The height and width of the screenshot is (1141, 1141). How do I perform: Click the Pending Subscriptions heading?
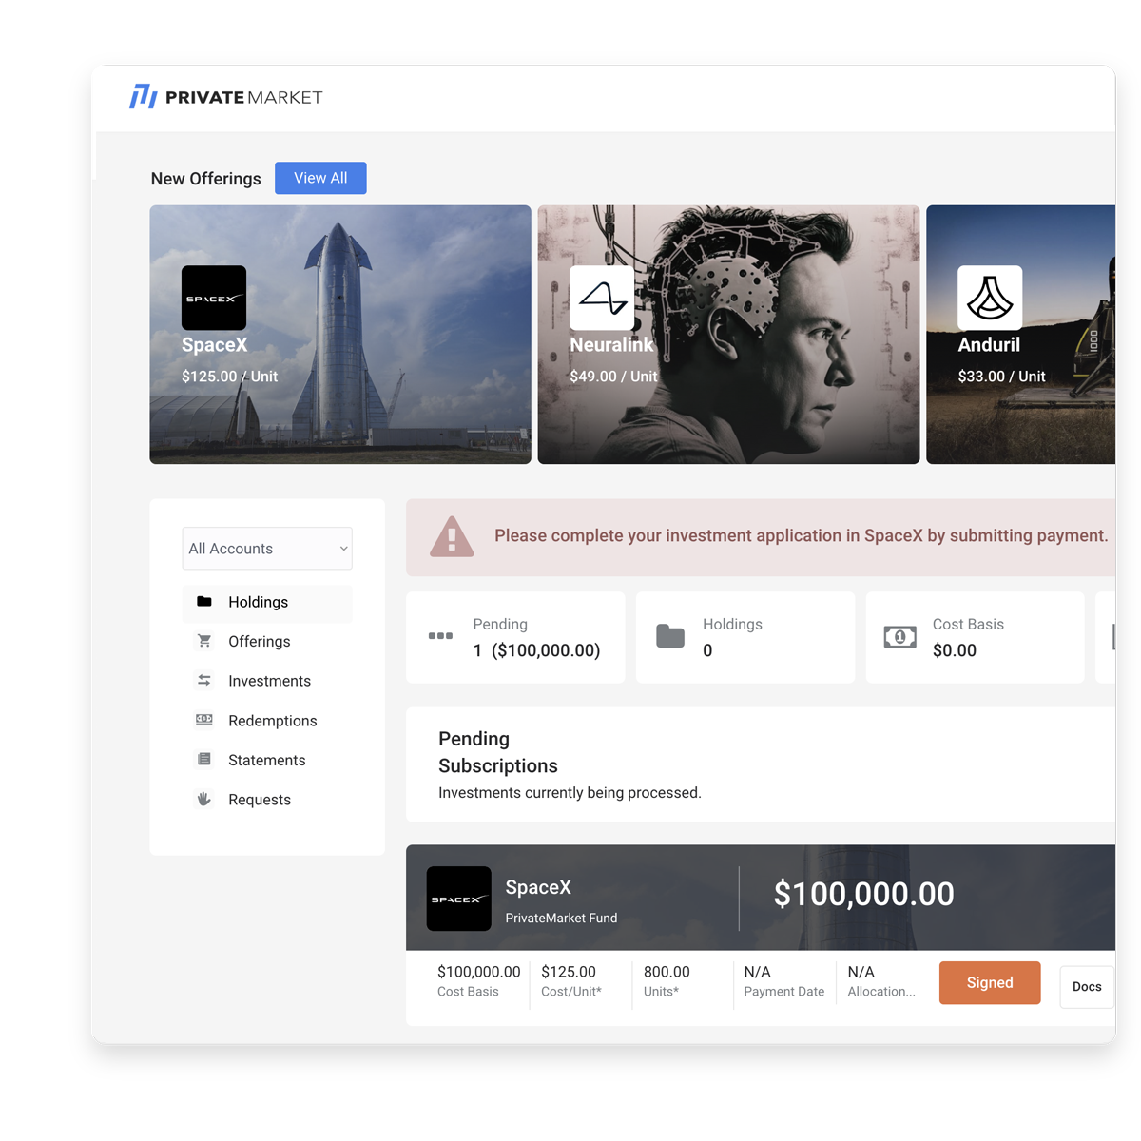498,752
